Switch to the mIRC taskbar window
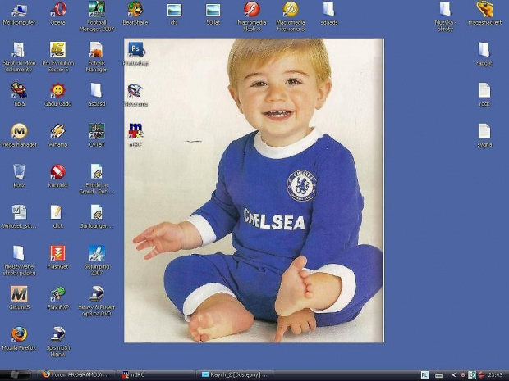The image size is (509, 381). tap(155, 374)
